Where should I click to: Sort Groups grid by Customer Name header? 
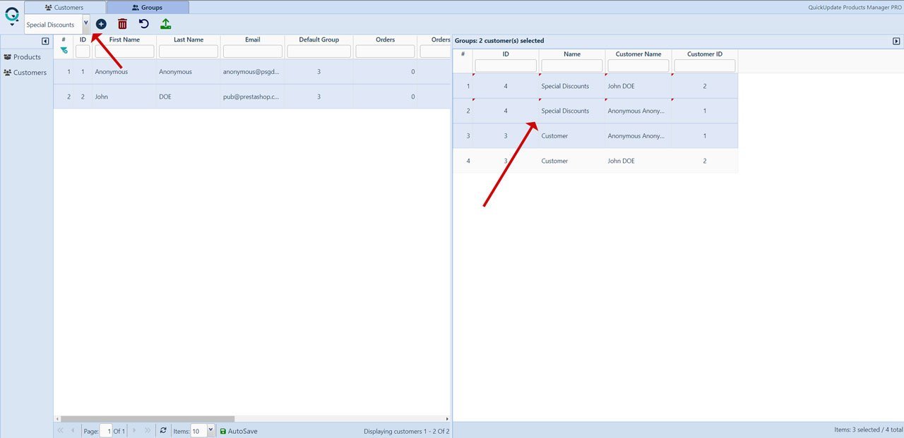[x=638, y=54]
